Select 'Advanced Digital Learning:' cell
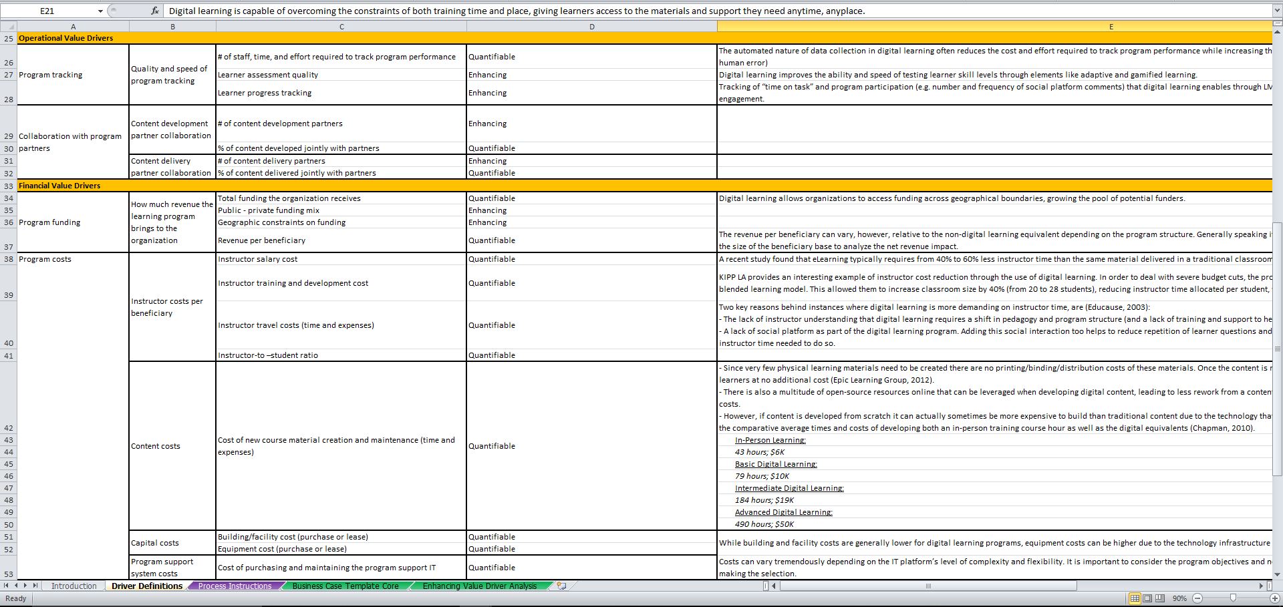1283x607 pixels. tap(994, 512)
